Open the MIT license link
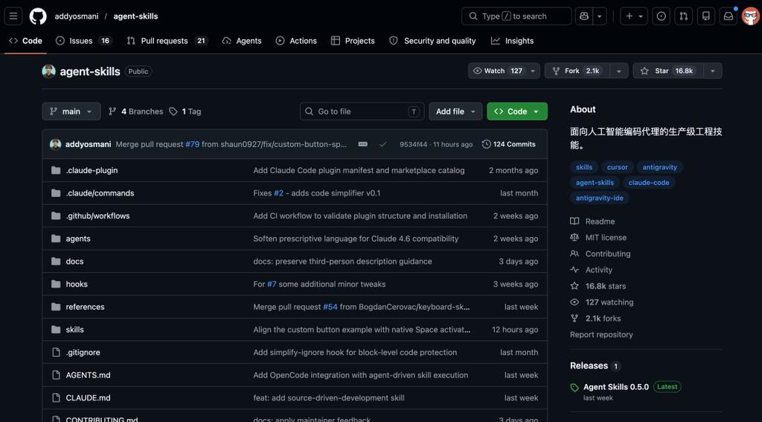 pos(605,238)
